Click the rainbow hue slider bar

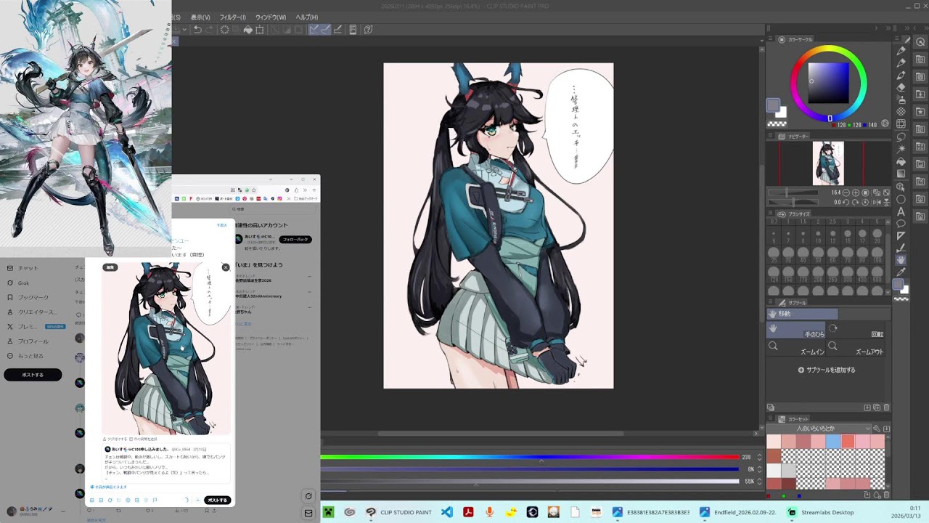pyautogui.click(x=530, y=457)
